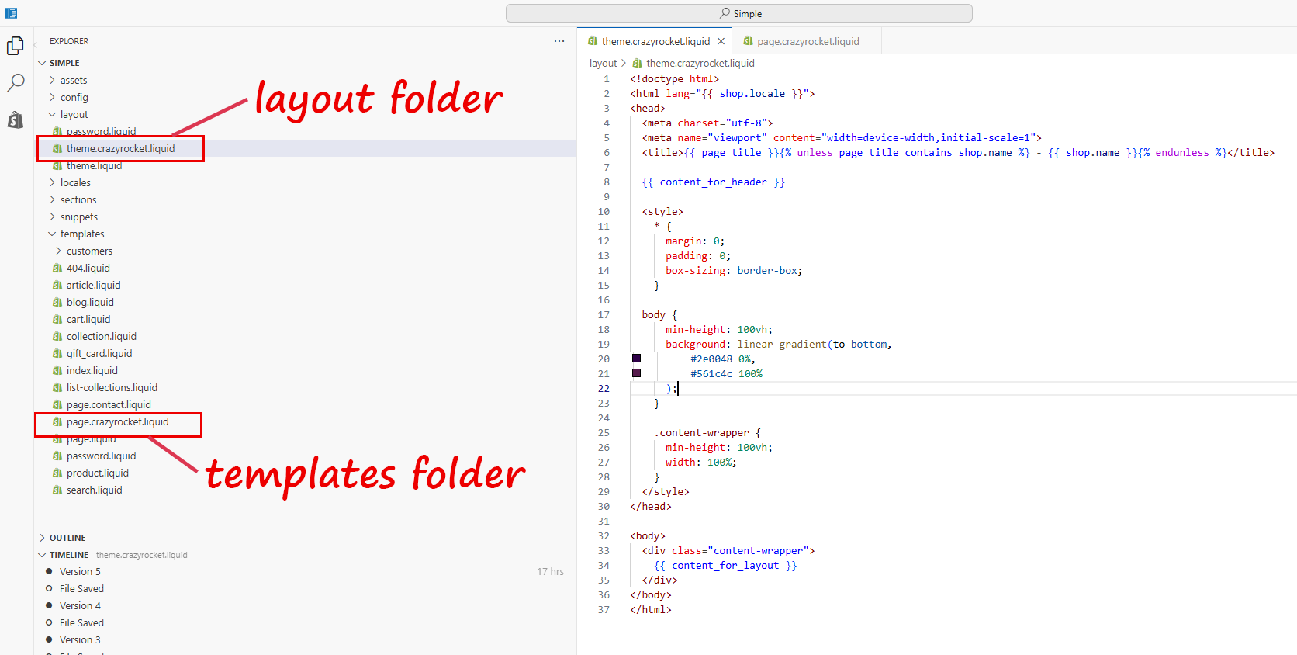Collapse the templates folder
This screenshot has width=1297, height=655.
tap(81, 234)
